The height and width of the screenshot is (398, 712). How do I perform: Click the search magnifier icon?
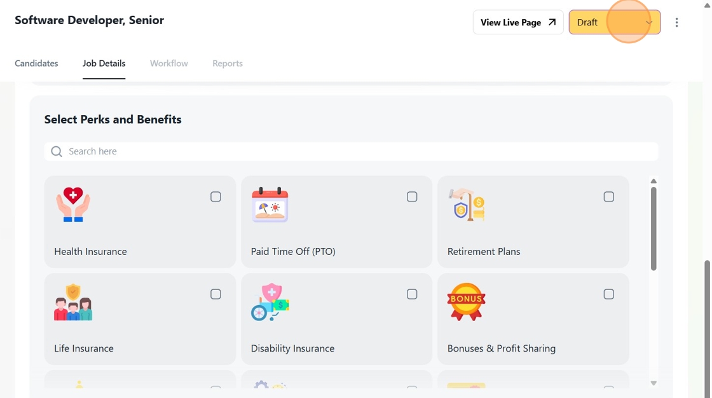(x=57, y=151)
